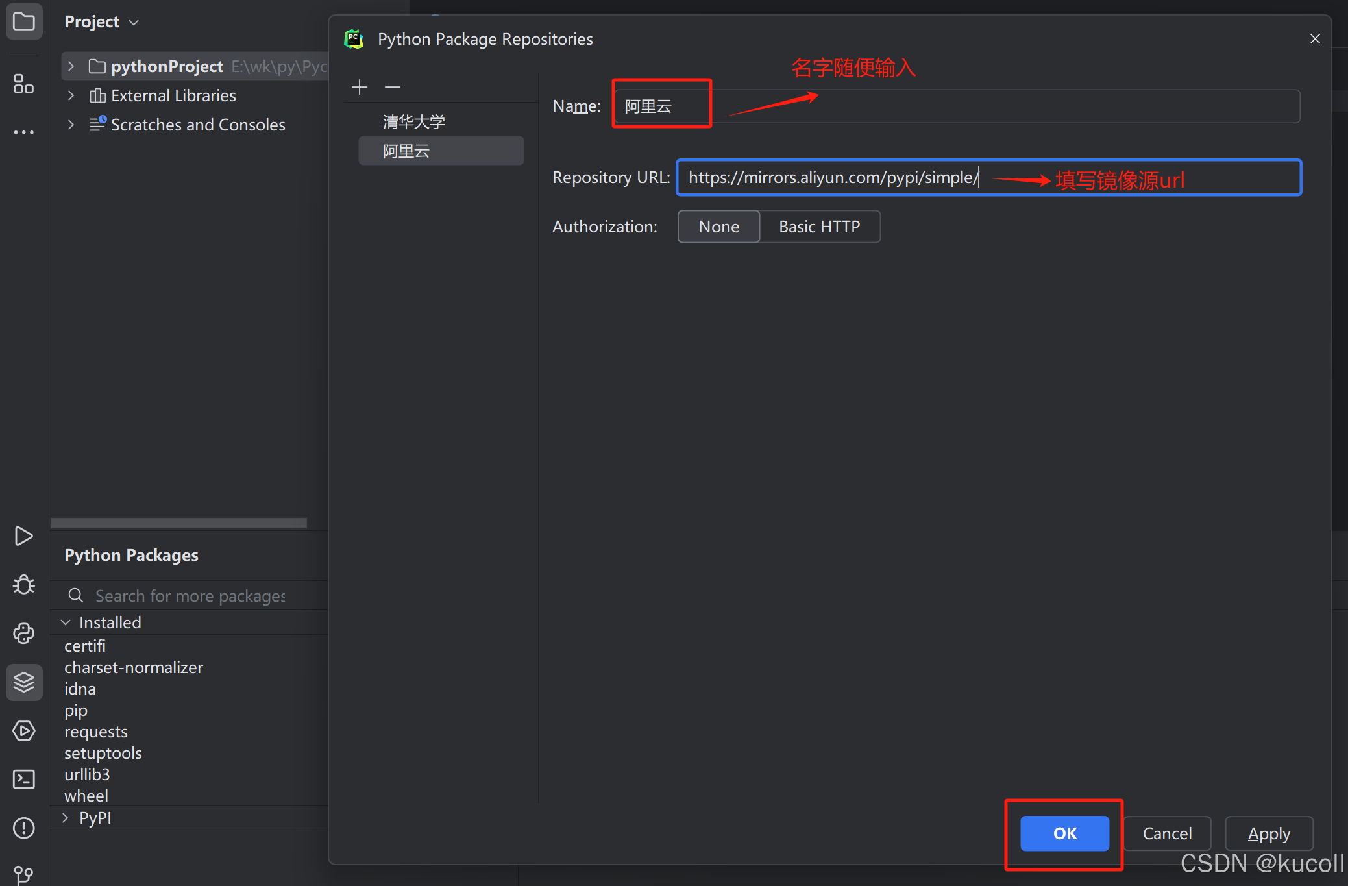Screen dimensions: 1348x886
Task: Select the requests package
Action: tap(96, 732)
